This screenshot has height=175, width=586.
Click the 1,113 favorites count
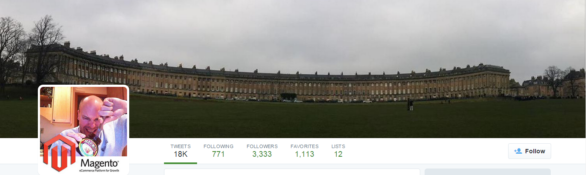[305, 154]
